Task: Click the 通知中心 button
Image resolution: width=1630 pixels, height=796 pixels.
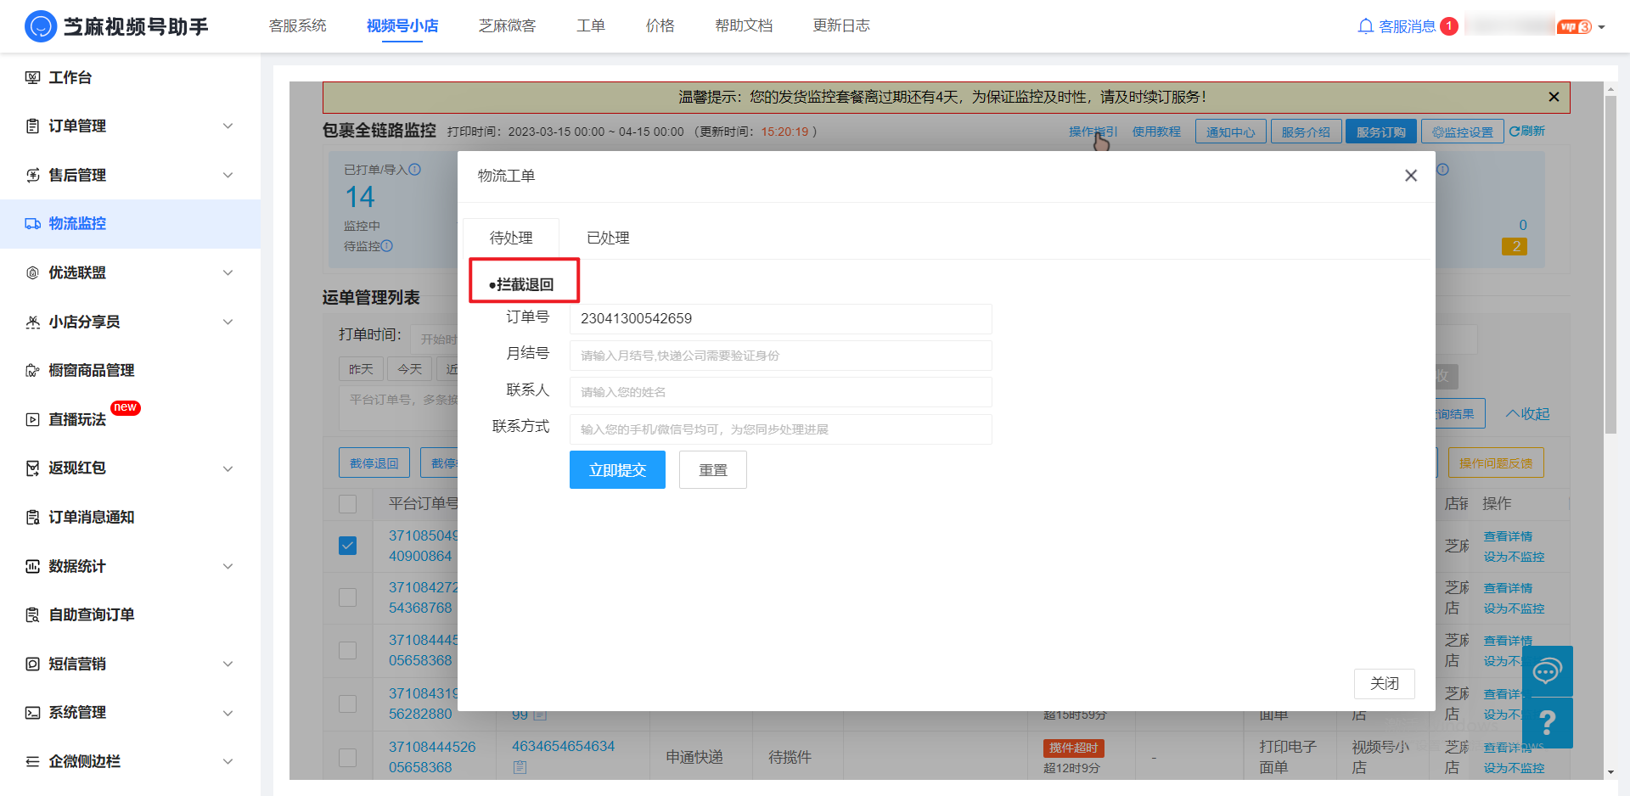Action: click(1231, 132)
